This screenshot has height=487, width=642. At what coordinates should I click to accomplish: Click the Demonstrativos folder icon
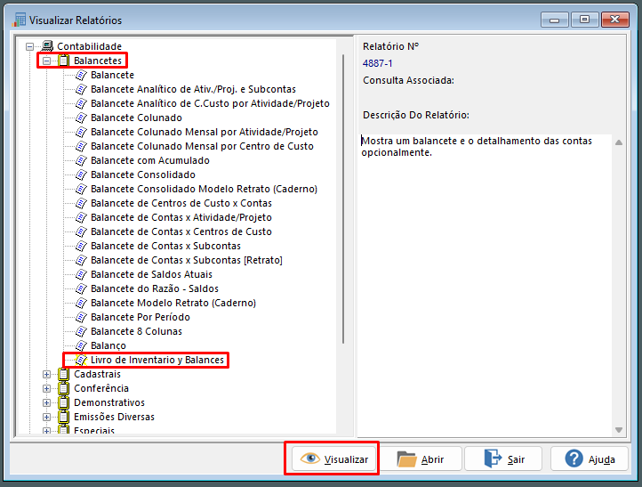point(63,402)
